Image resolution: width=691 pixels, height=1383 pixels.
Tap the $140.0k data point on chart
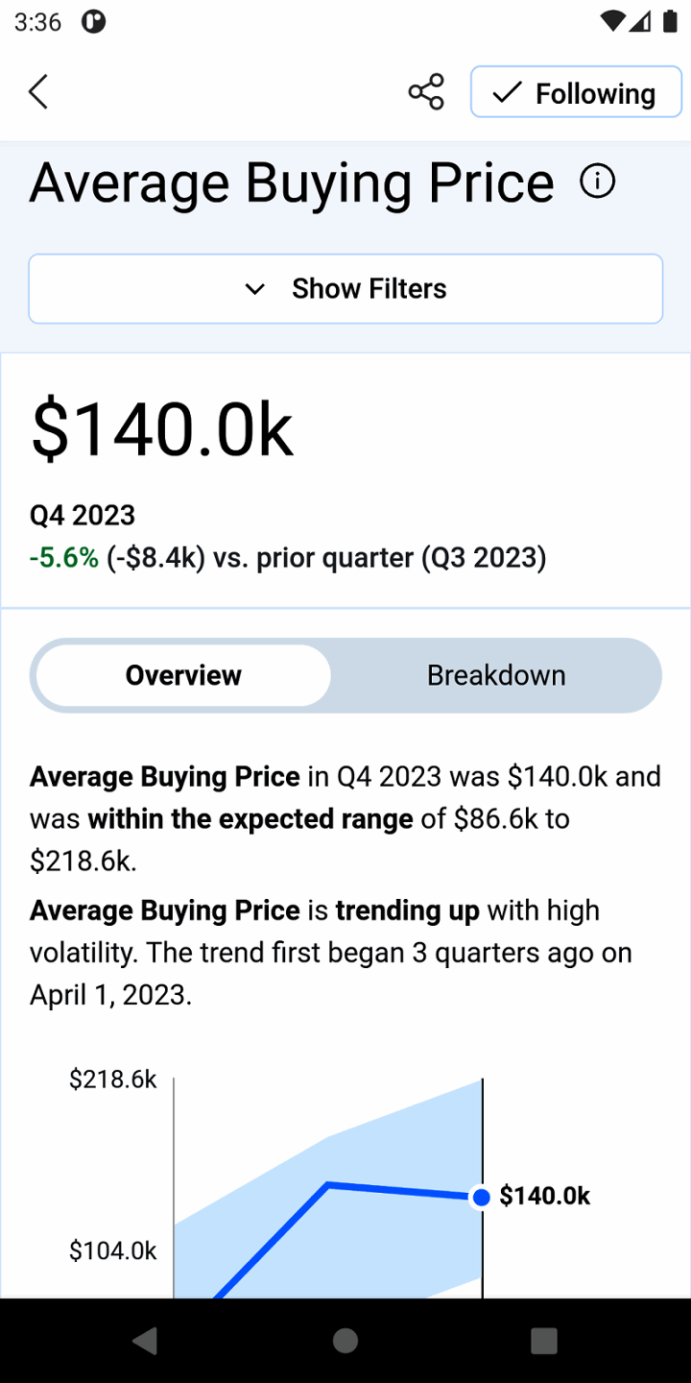[482, 1197]
